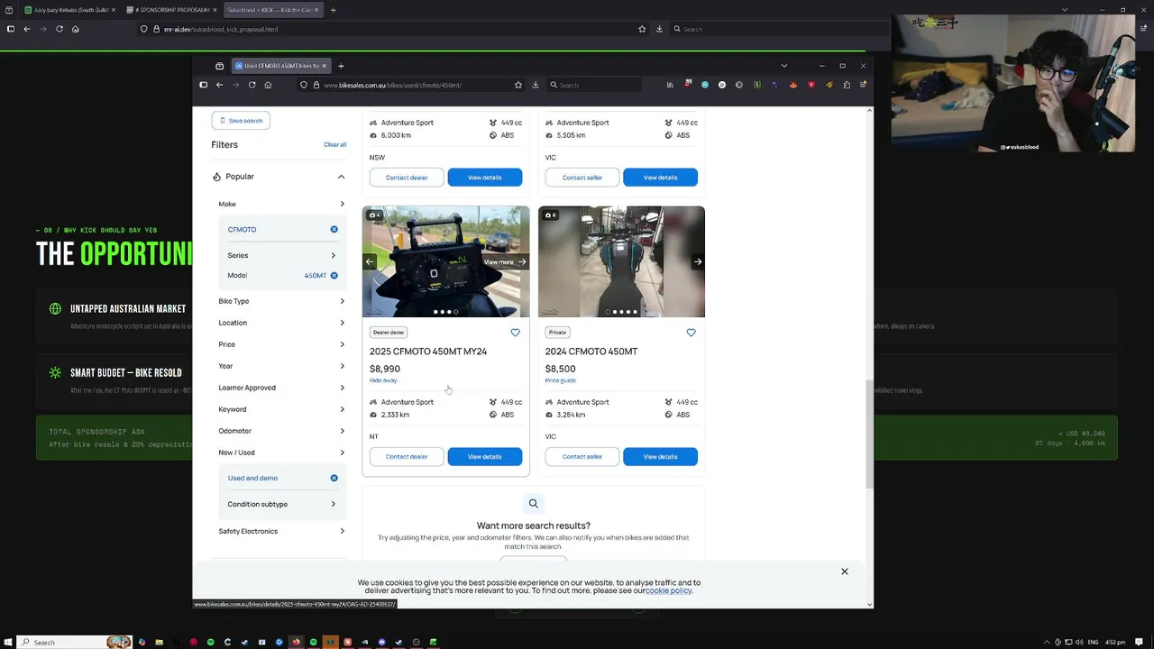Contact dealer for the NT $8,990 bike

407,457
